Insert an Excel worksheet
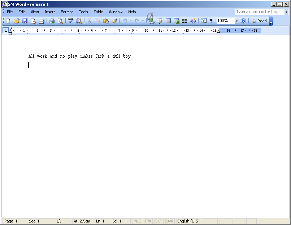Screen dimensions: 291x225 [x=177, y=21]
